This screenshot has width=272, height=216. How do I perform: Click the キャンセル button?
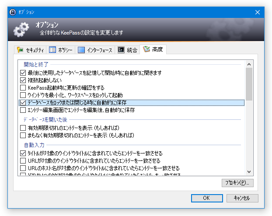(x=242, y=198)
